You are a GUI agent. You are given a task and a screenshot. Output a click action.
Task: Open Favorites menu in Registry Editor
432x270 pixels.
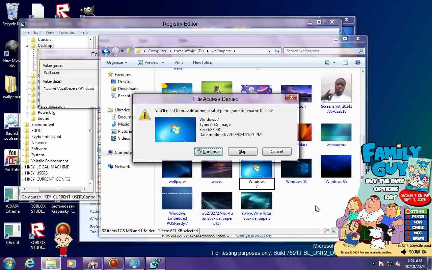66,32
